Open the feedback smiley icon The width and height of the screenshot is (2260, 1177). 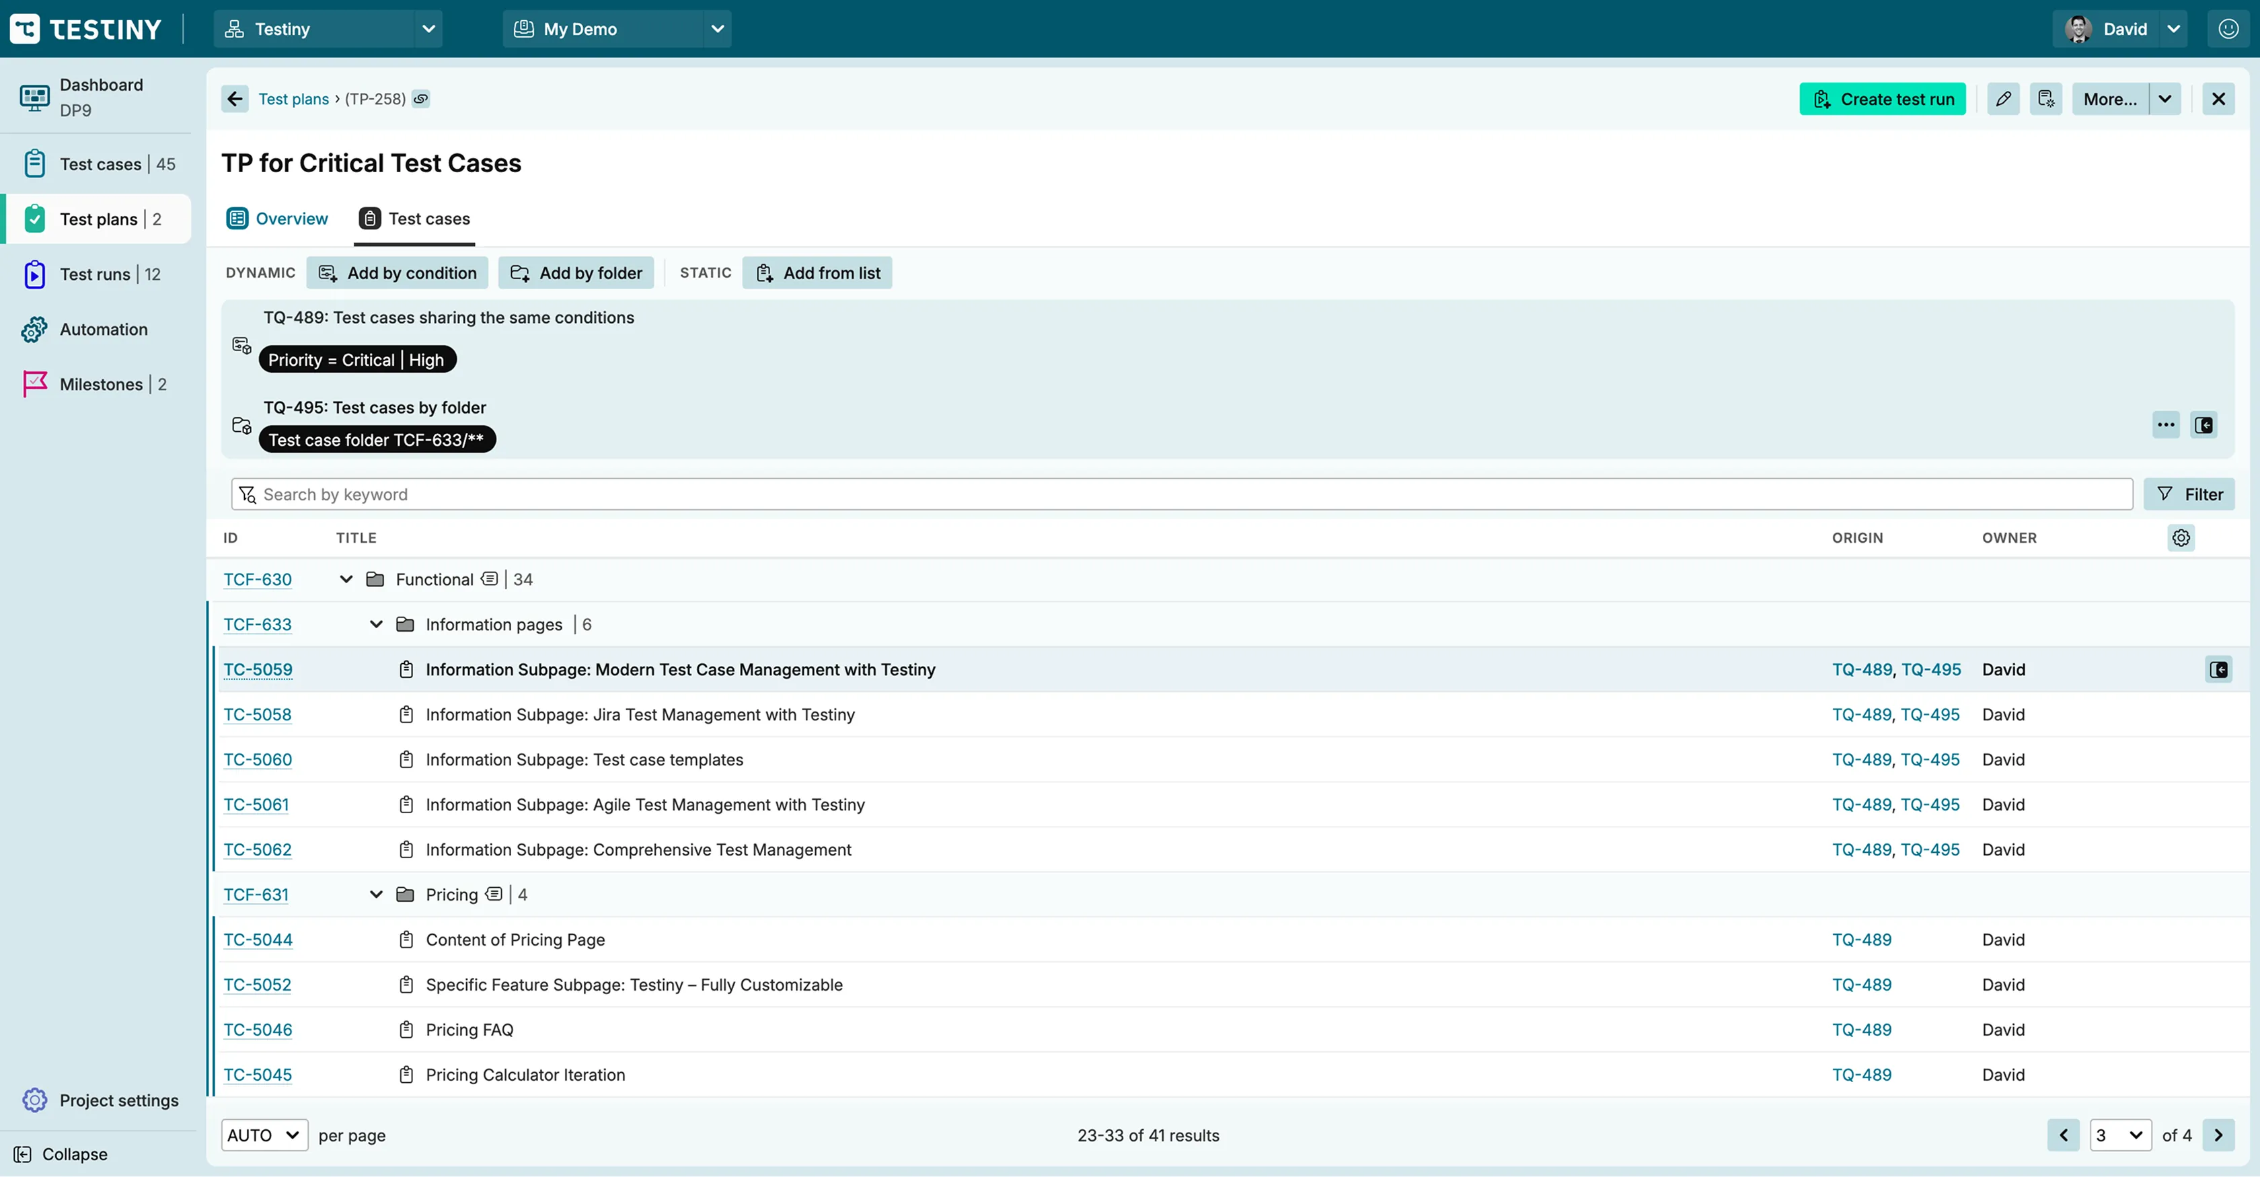(x=2228, y=29)
